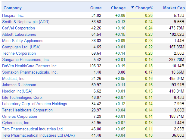Image resolution: width=186 pixels, height=140 pixels.
Task: Sort table by Quote column
Action: (96, 8)
